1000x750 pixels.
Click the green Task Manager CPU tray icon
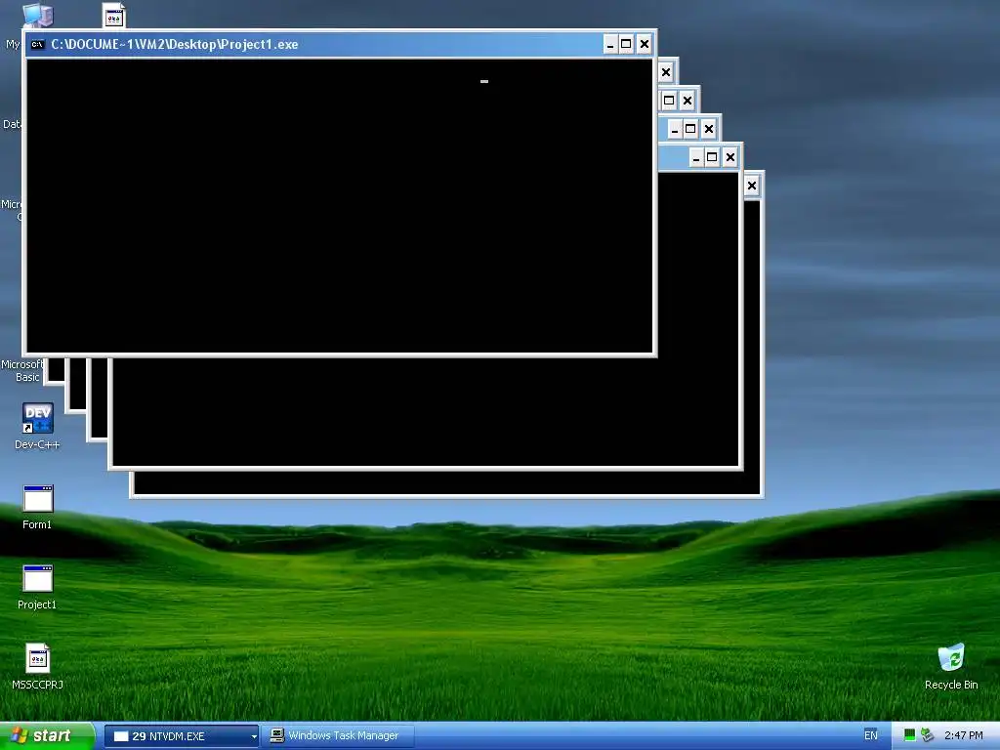(910, 736)
